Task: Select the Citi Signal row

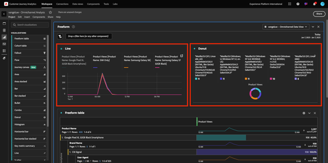Action: [192, 152]
